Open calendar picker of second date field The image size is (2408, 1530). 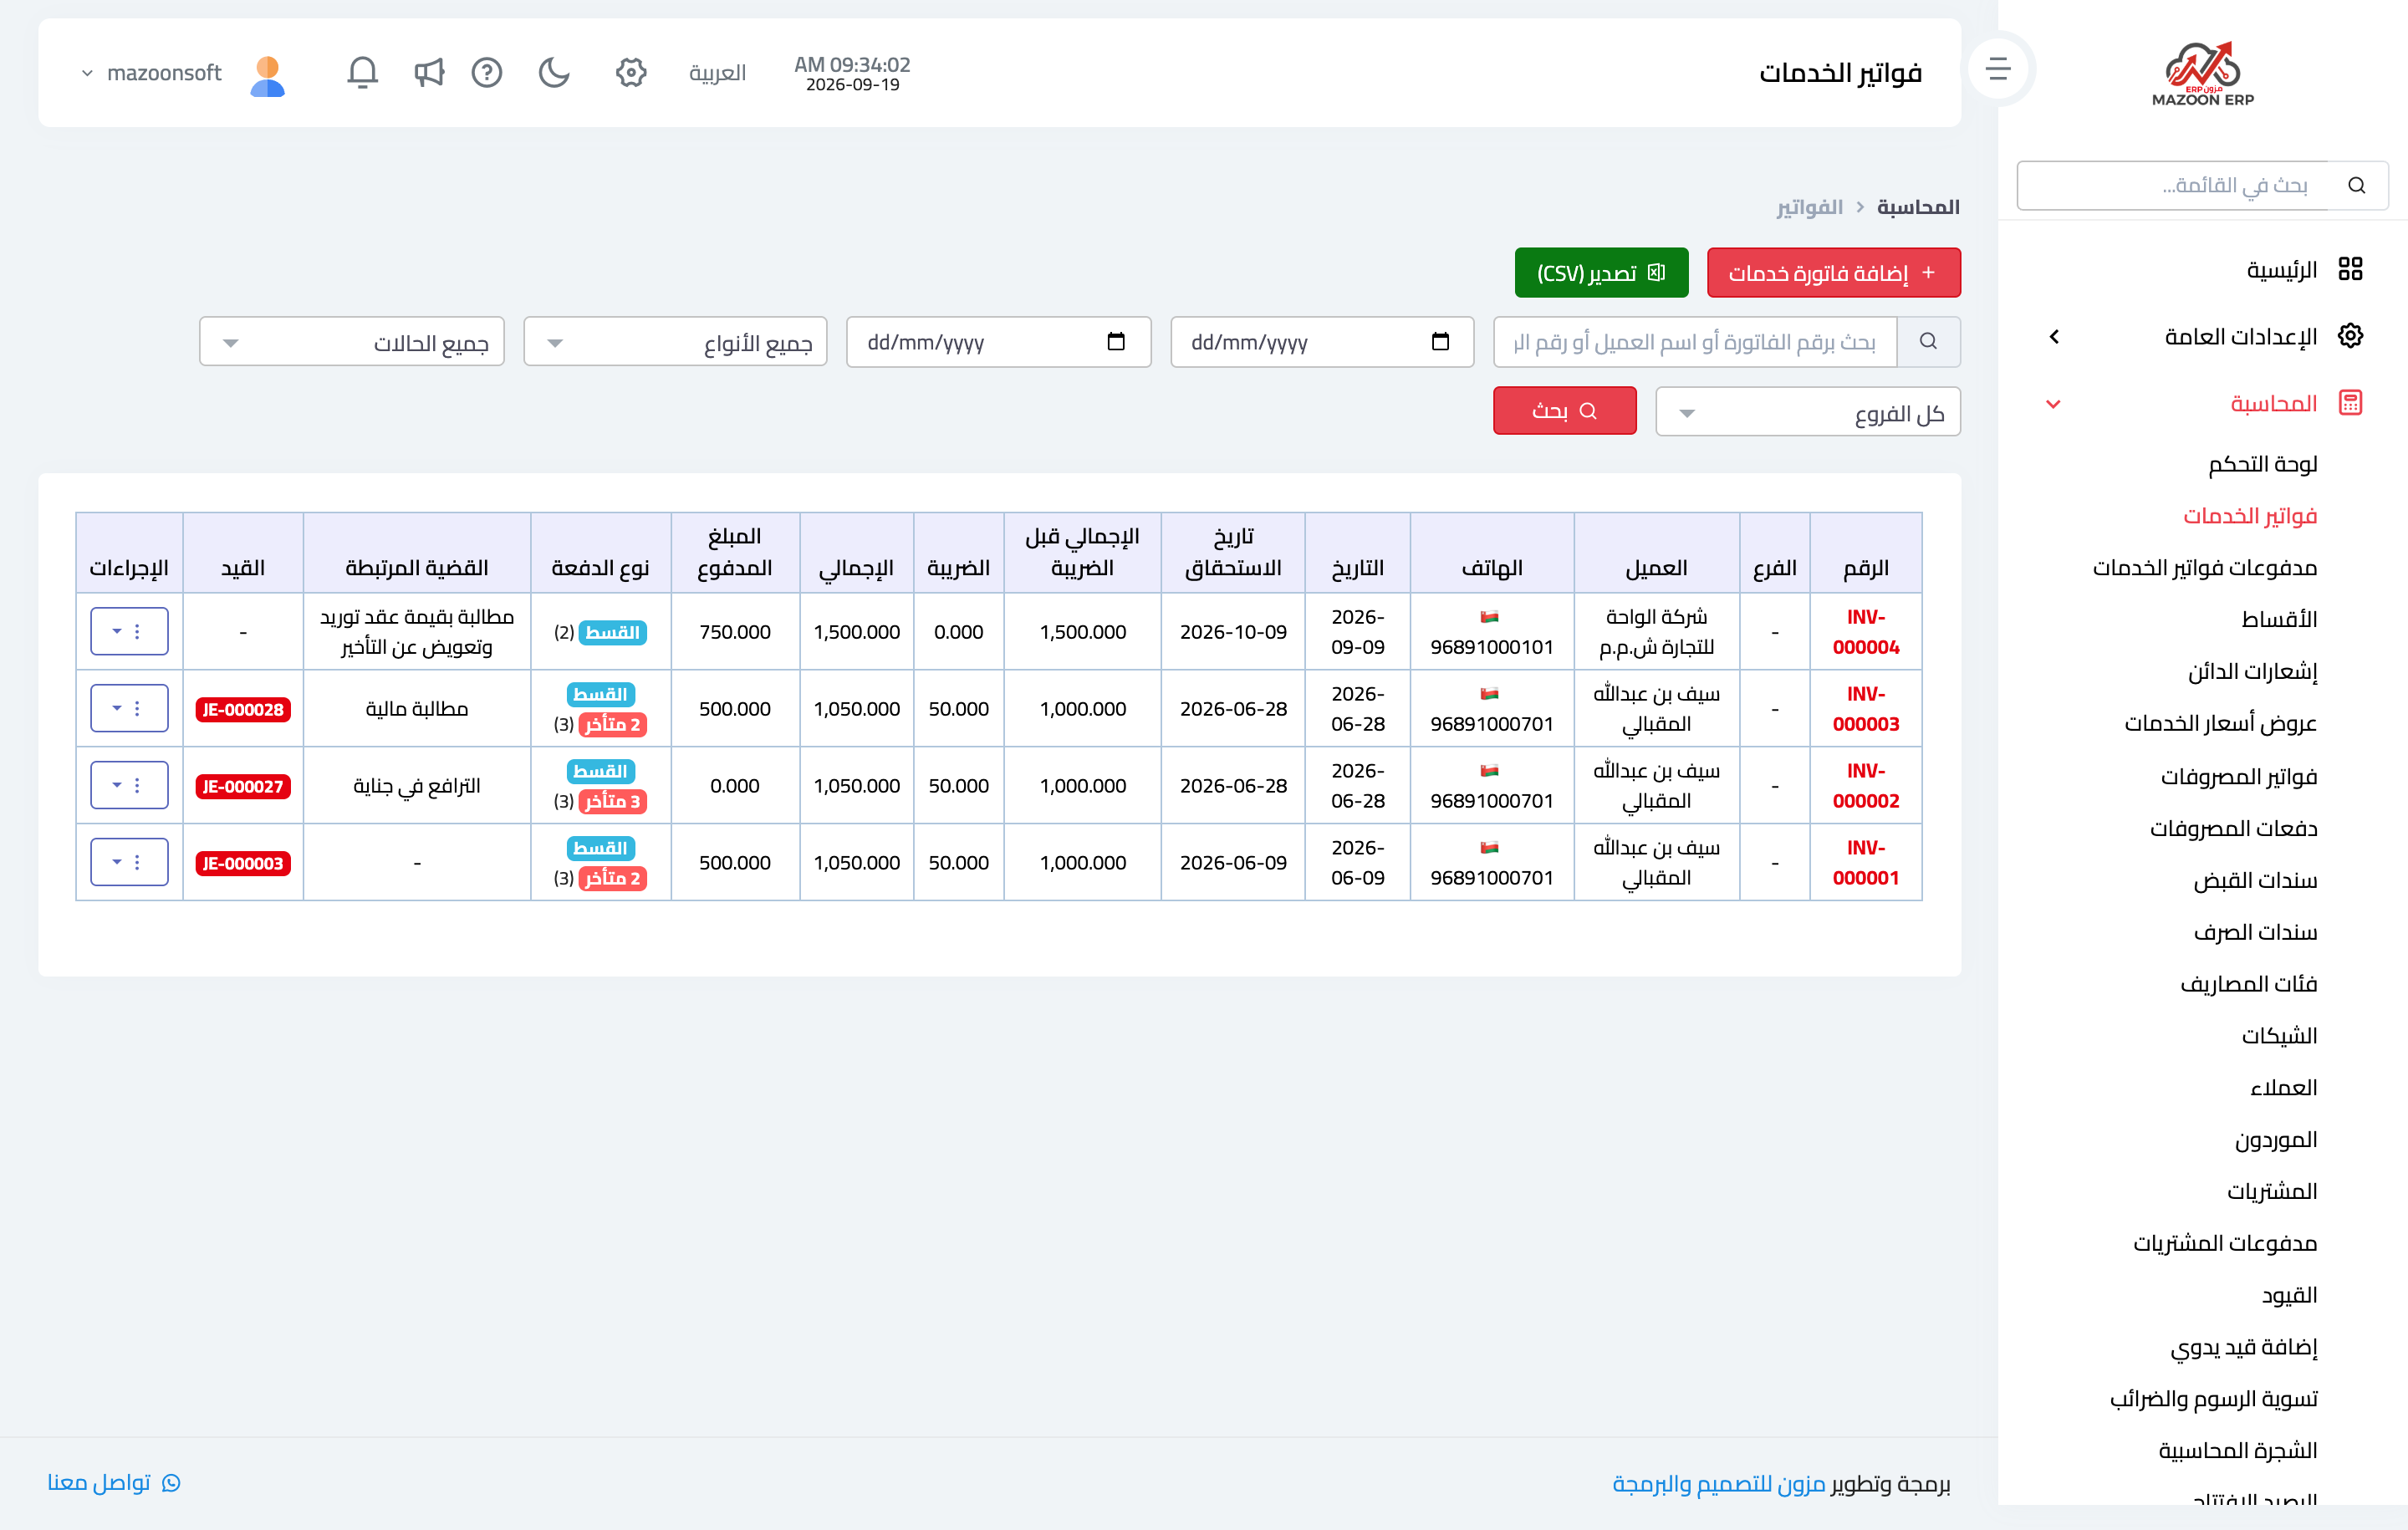(x=1116, y=342)
